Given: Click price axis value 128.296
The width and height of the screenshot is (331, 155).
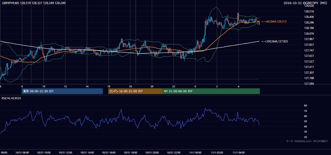Looking at the screenshot, I should 309,22.
